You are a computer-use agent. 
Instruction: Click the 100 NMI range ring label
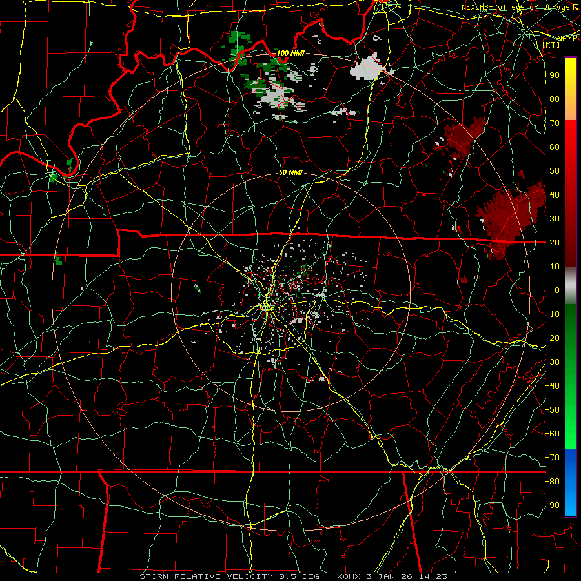coord(290,53)
